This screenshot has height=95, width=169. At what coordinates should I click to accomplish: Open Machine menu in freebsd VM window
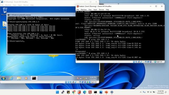tap(83, 9)
